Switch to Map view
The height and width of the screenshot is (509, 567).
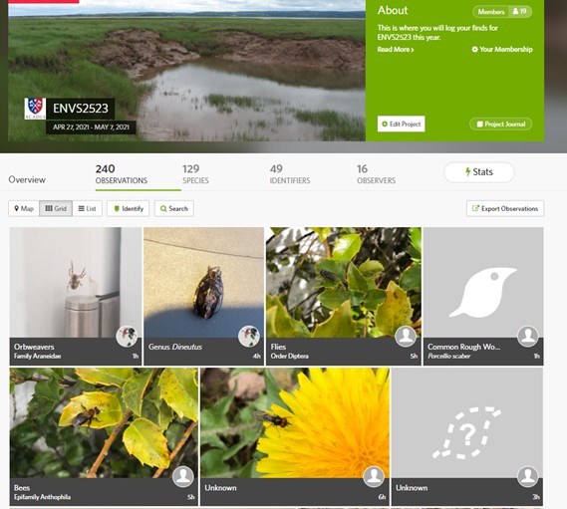24,208
